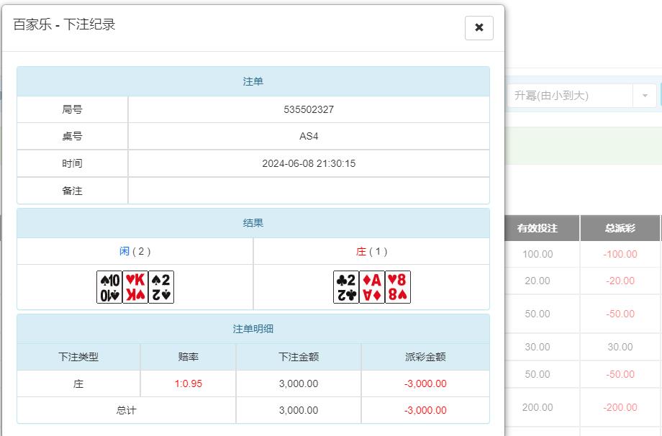Viewport: 662px width, 436px height.
Task: Click the empty 备注 remarks field
Action: (x=309, y=190)
